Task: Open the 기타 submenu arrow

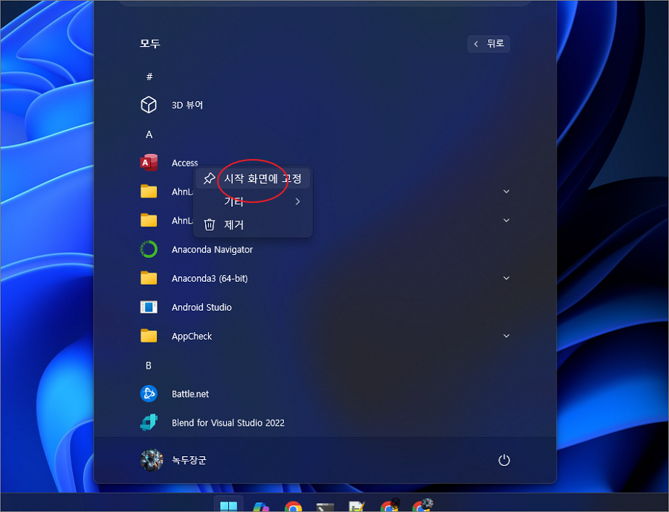Action: click(297, 201)
